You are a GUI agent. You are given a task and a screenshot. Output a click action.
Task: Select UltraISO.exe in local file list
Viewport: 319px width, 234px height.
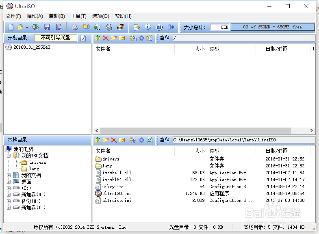pos(117,193)
